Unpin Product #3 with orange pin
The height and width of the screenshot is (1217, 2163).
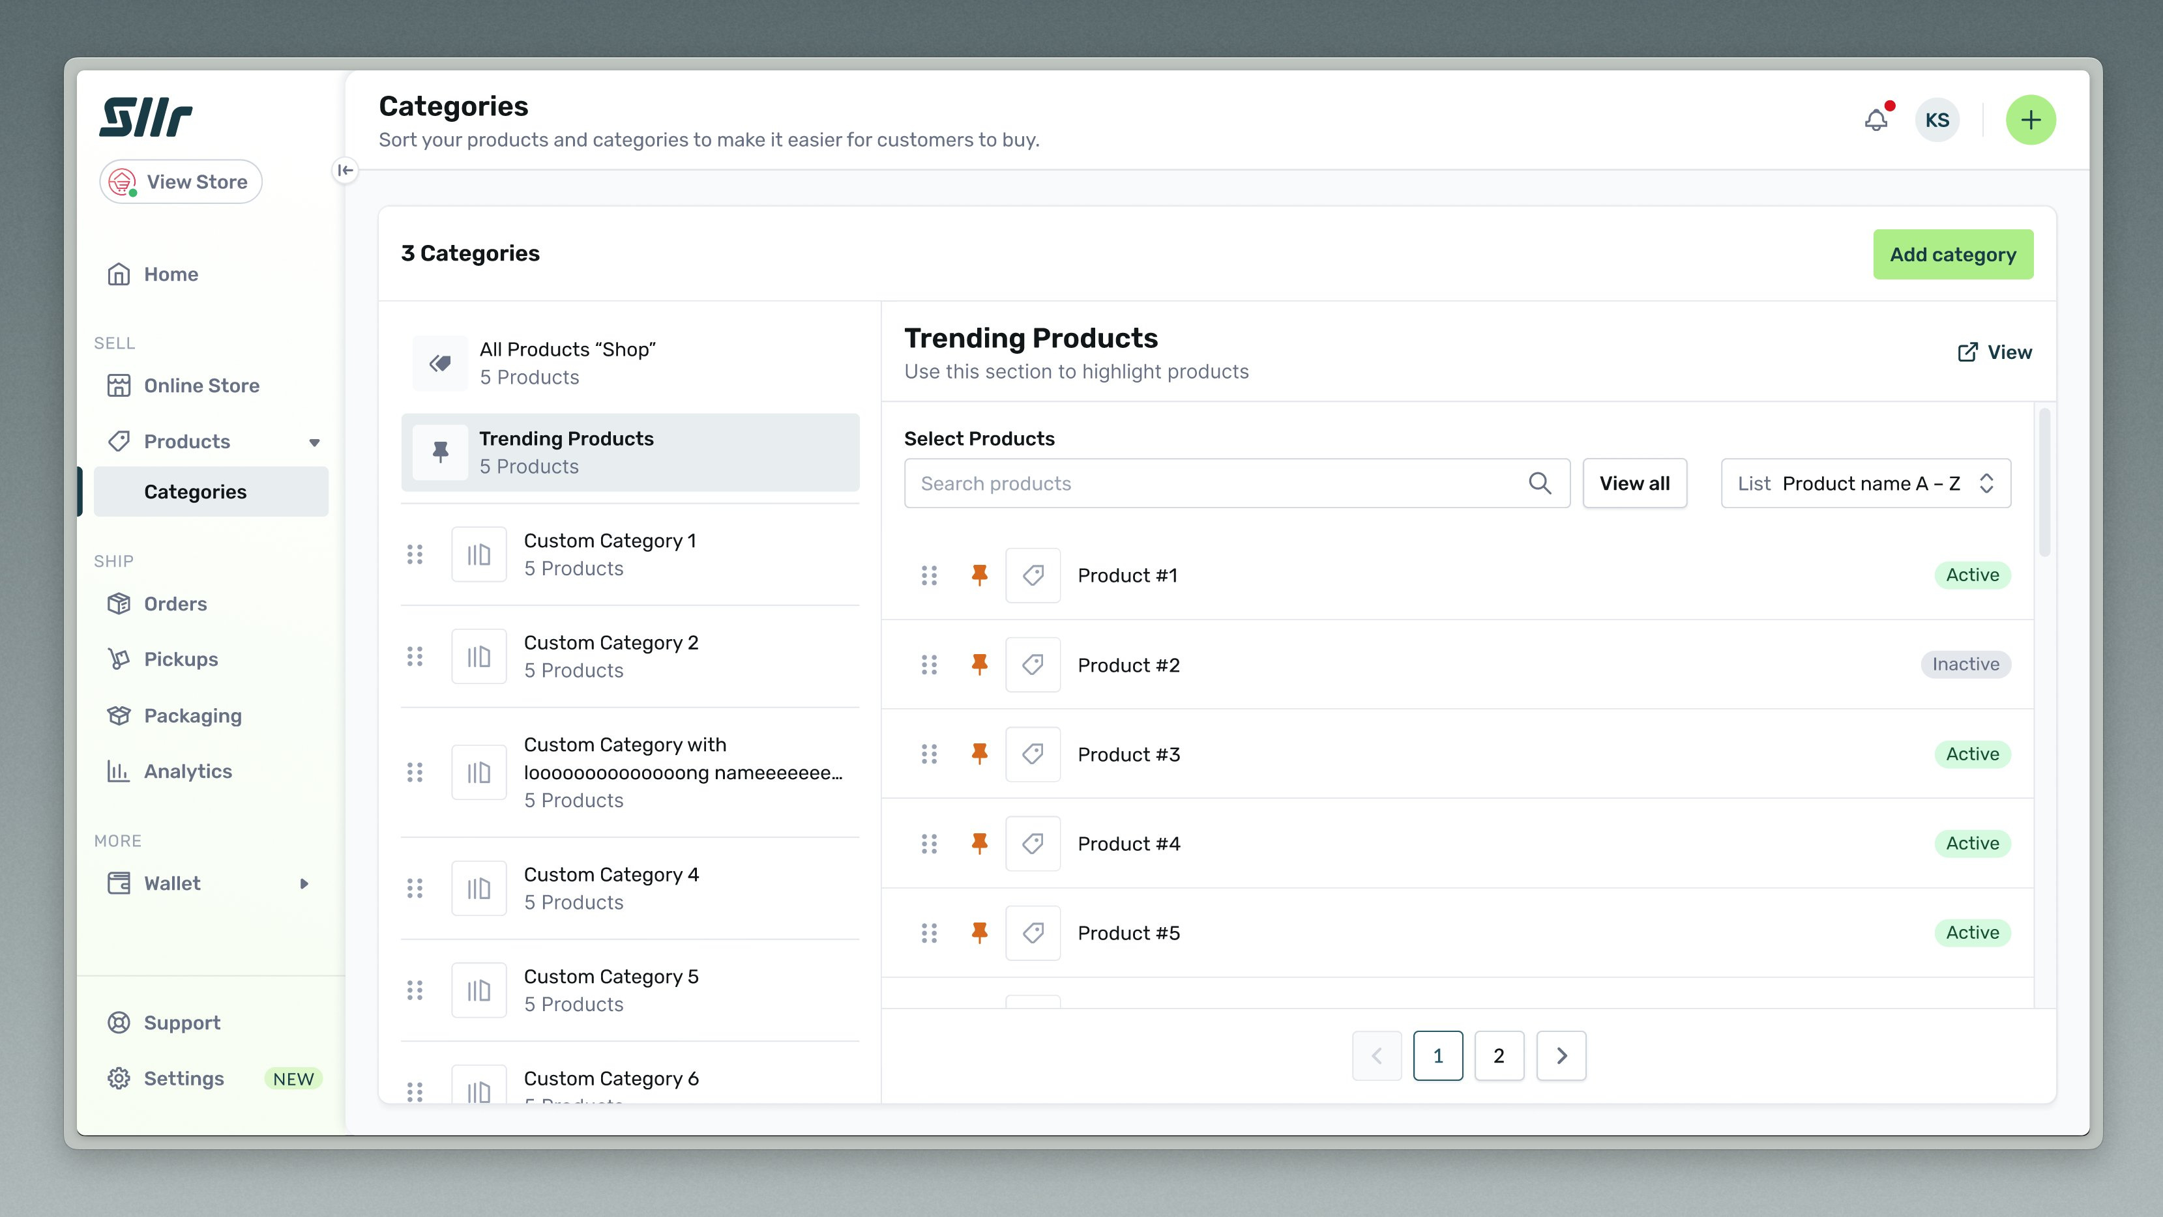click(979, 754)
